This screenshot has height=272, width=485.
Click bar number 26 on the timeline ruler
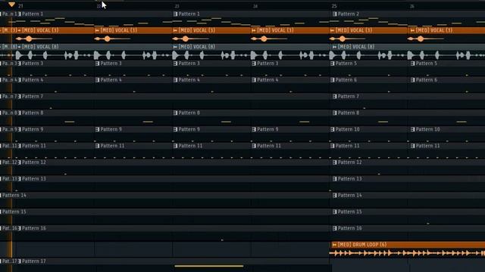point(412,6)
